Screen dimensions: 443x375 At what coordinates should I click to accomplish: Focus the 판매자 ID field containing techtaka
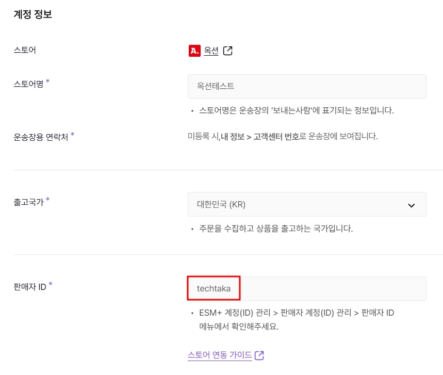pyautogui.click(x=307, y=288)
